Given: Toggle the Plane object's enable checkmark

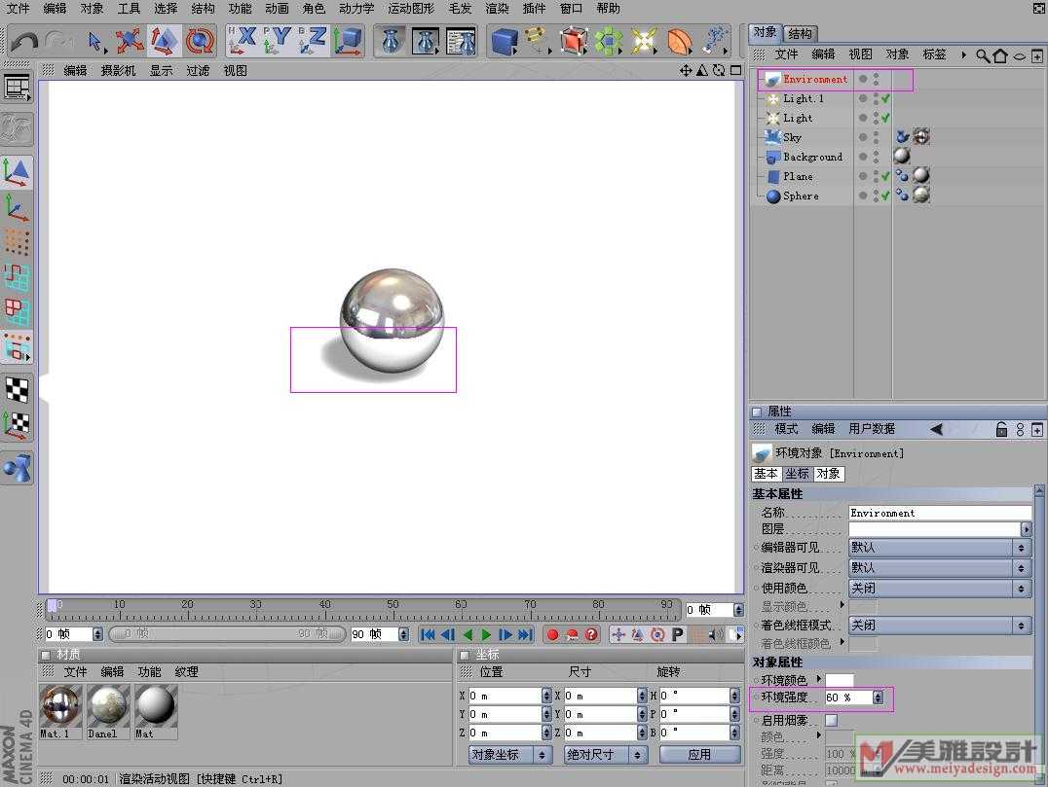Looking at the screenshot, I should (885, 176).
